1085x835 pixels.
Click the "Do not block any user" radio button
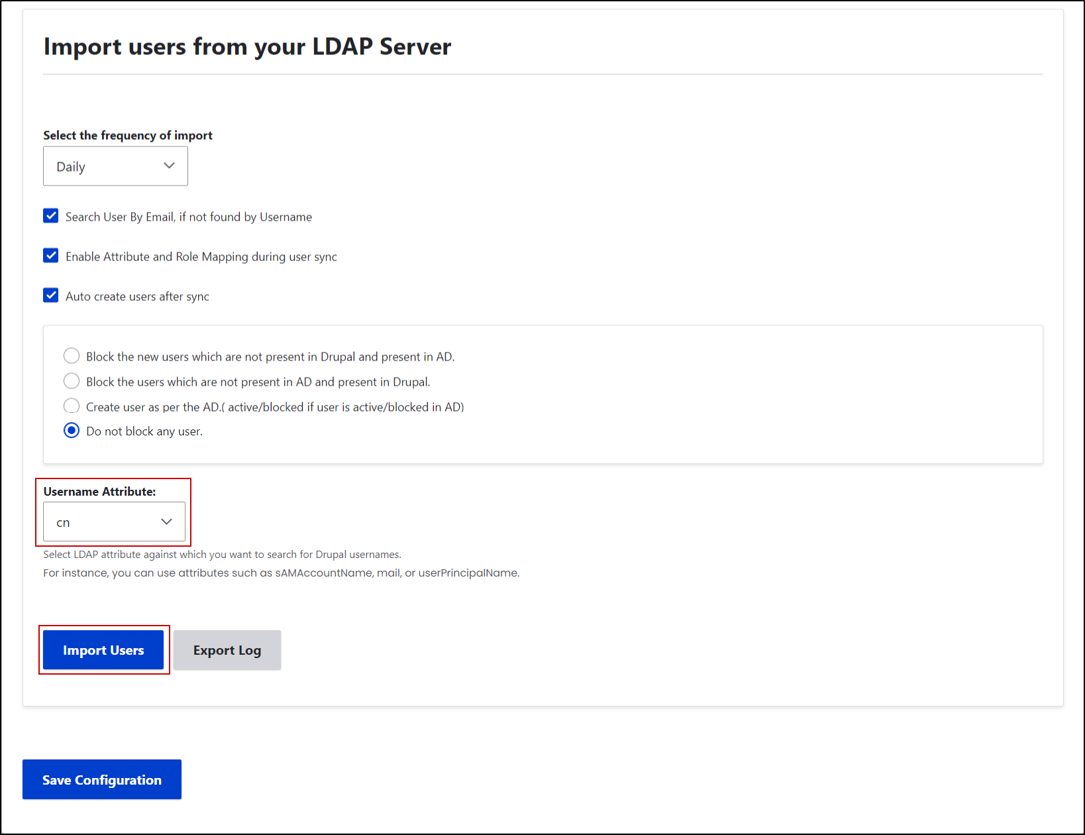72,430
